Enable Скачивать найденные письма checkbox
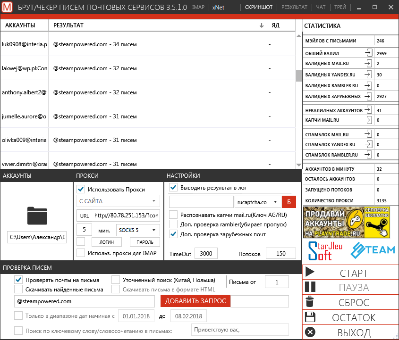The image size is (399, 340). click(x=18, y=289)
